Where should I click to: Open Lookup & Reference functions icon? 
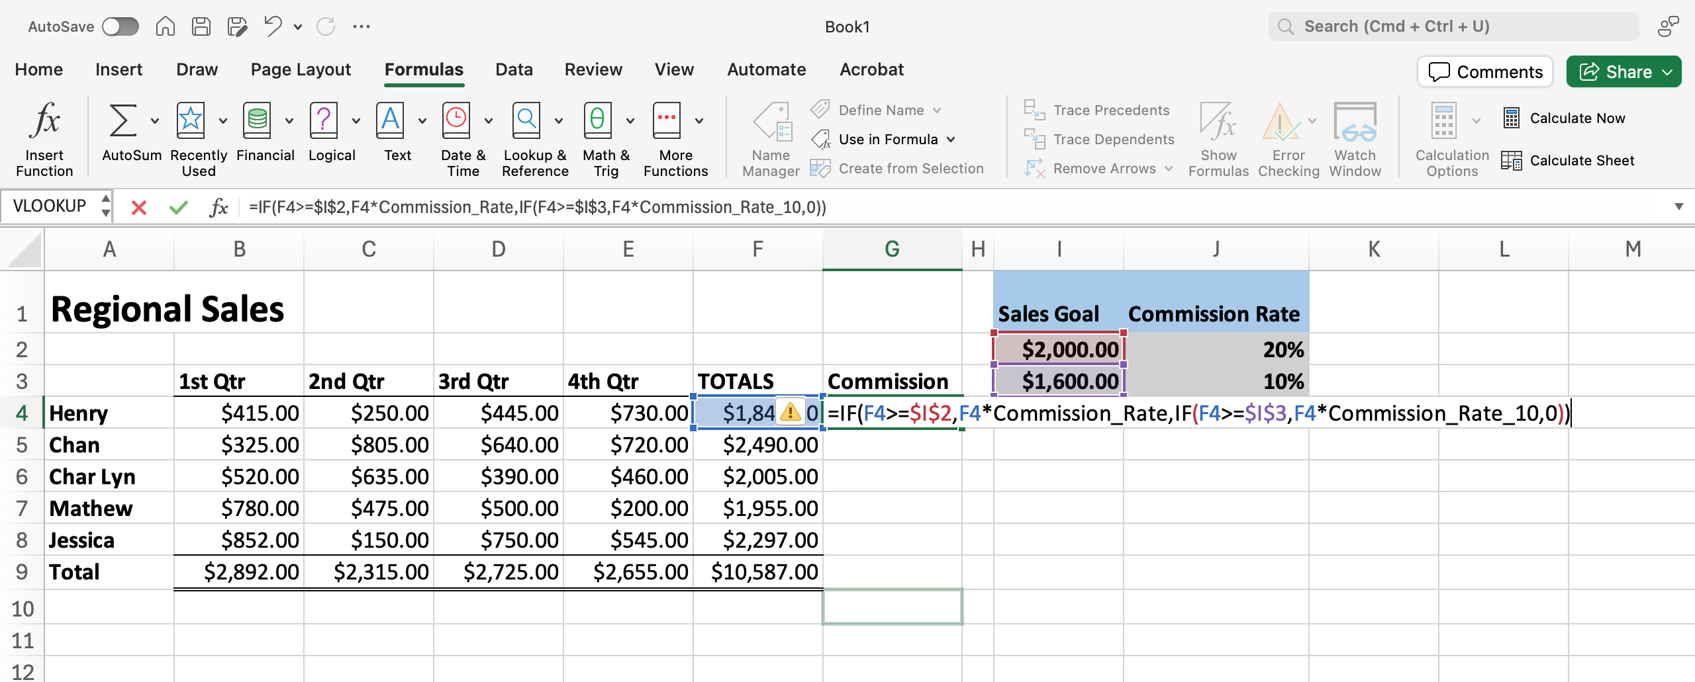[526, 121]
